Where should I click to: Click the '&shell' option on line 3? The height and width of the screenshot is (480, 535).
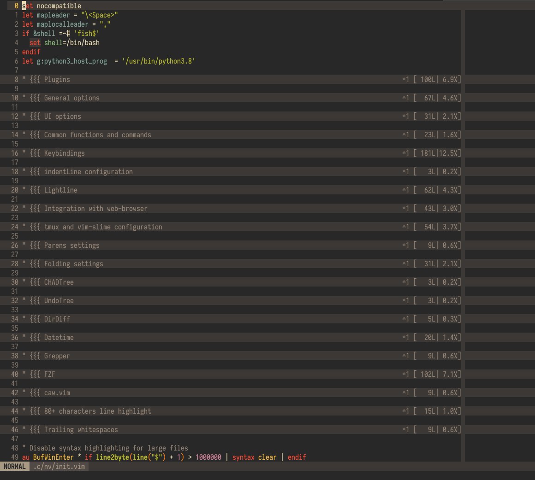coord(44,34)
